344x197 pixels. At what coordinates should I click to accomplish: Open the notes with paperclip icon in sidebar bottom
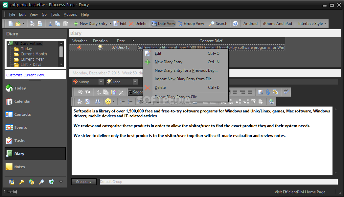point(11,182)
